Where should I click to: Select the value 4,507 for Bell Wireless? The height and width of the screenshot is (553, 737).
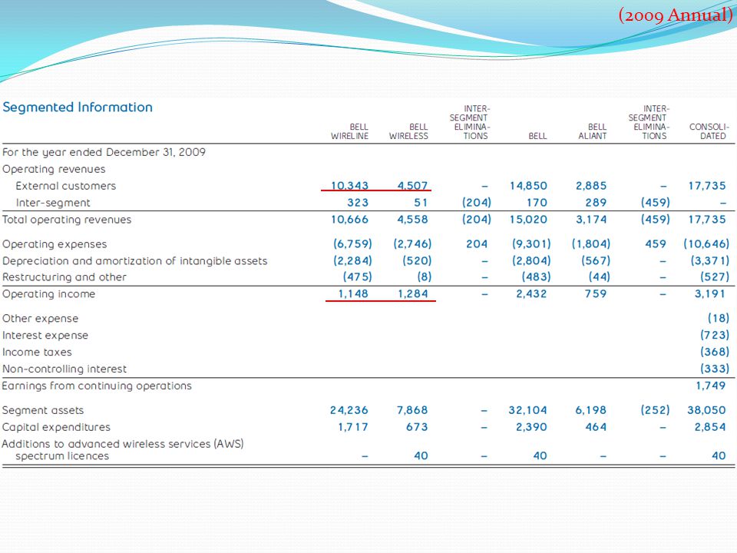413,186
